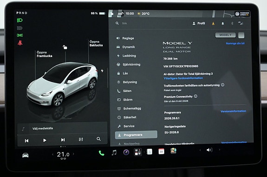This screenshot has height=177, width=267.
Task: Skip to previous track
Action: tap(26, 141)
